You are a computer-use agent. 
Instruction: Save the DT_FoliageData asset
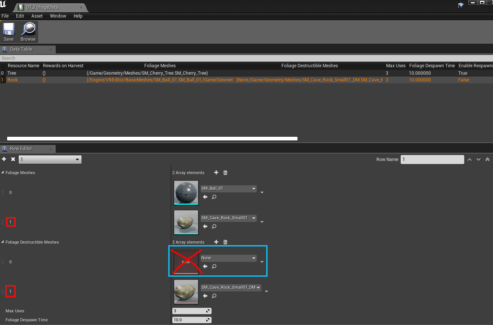tap(8, 32)
